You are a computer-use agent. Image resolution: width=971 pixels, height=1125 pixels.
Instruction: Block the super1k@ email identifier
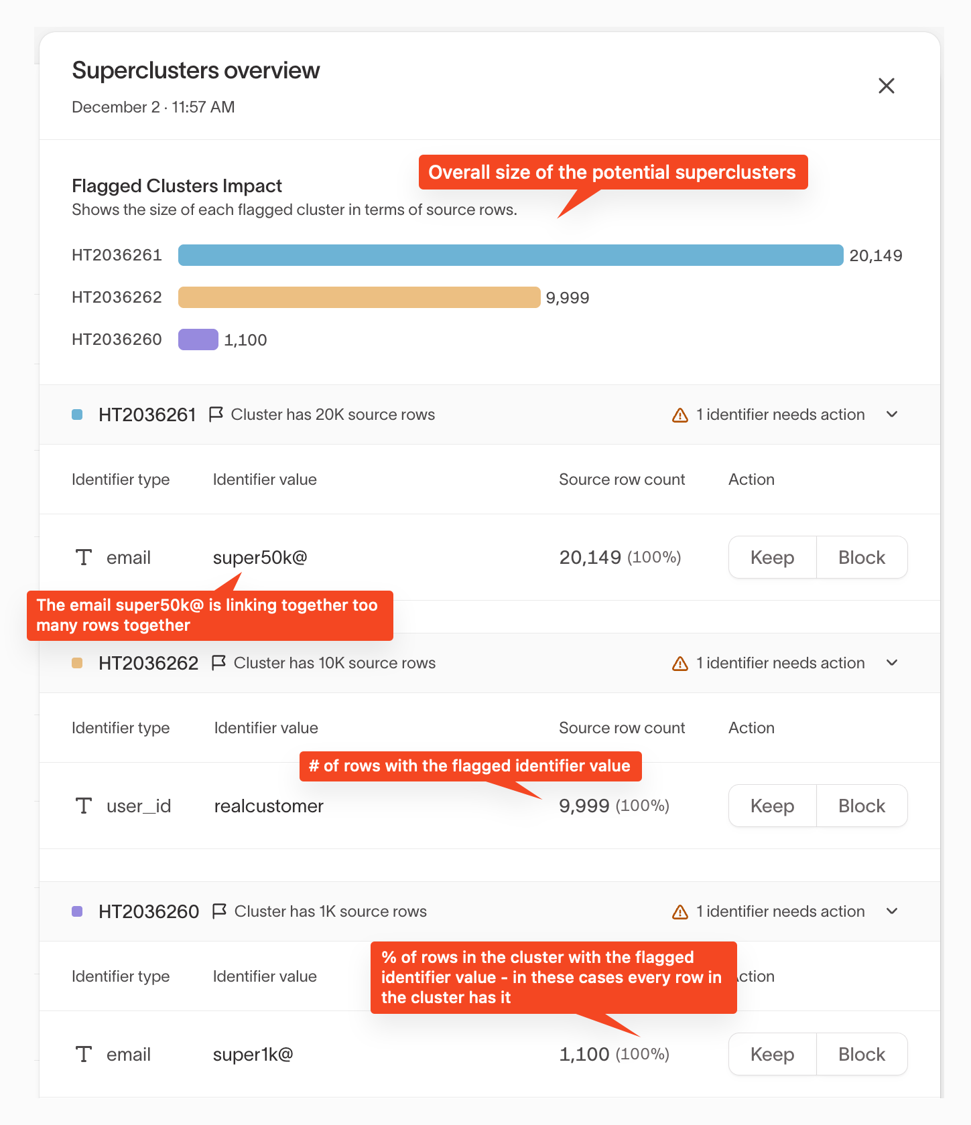(862, 1054)
